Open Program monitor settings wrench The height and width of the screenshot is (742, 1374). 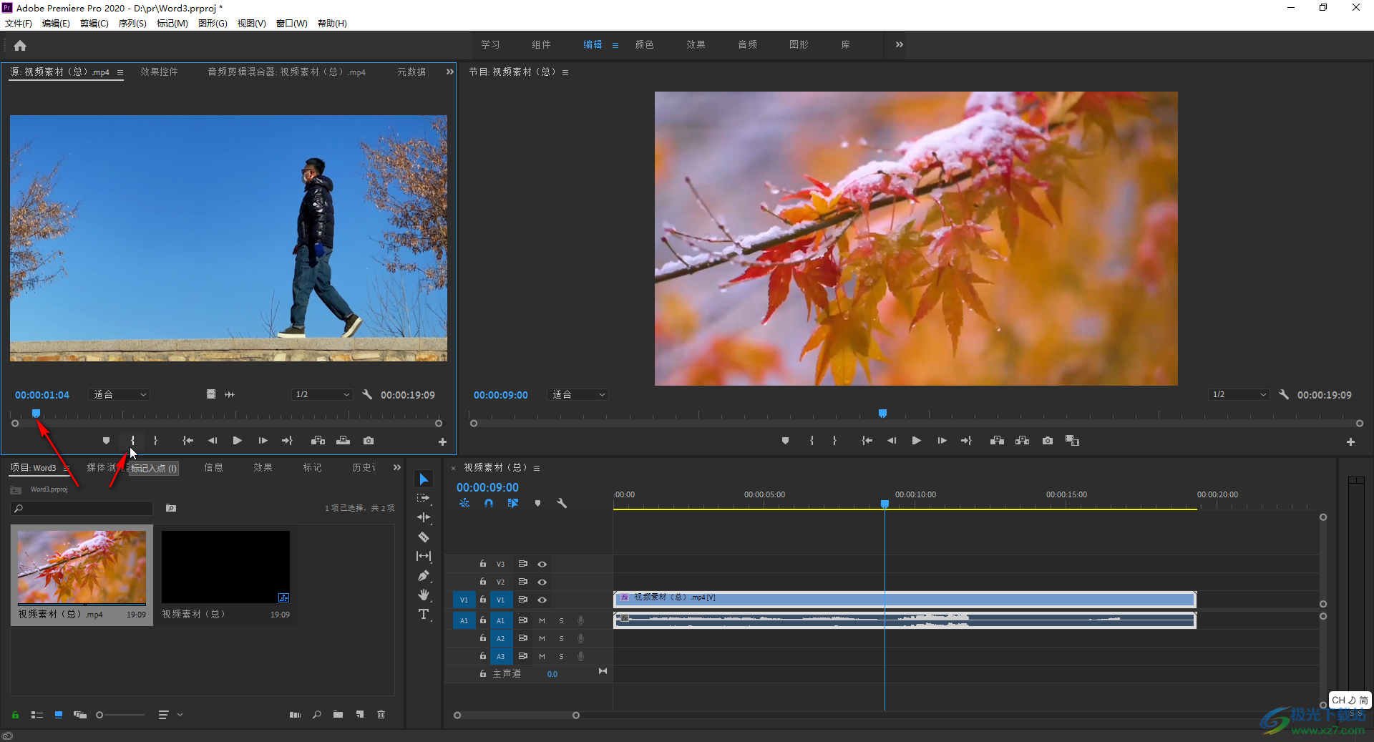pos(1284,394)
